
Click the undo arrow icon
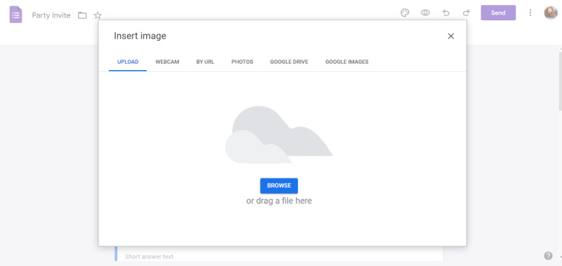point(446,13)
